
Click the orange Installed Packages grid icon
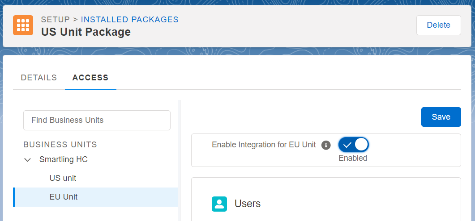coord(23,25)
